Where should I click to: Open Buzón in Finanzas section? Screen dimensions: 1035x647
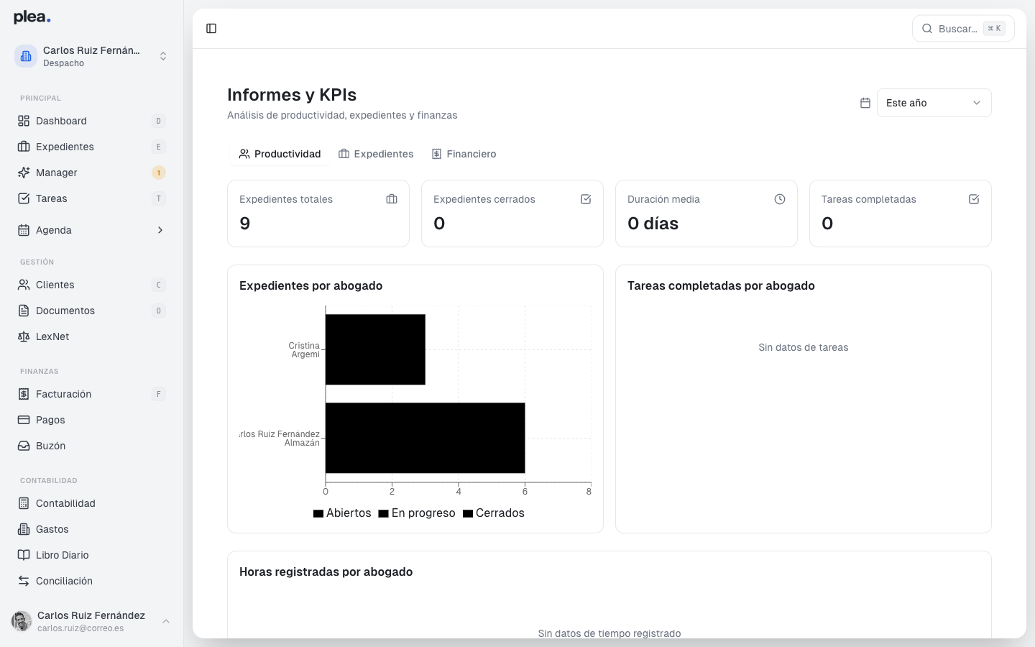click(x=49, y=446)
